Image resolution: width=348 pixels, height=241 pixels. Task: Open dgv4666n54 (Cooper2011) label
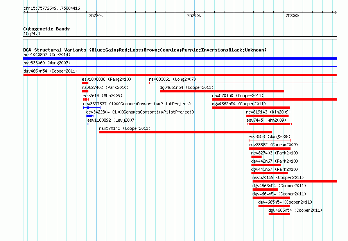pos(295,210)
